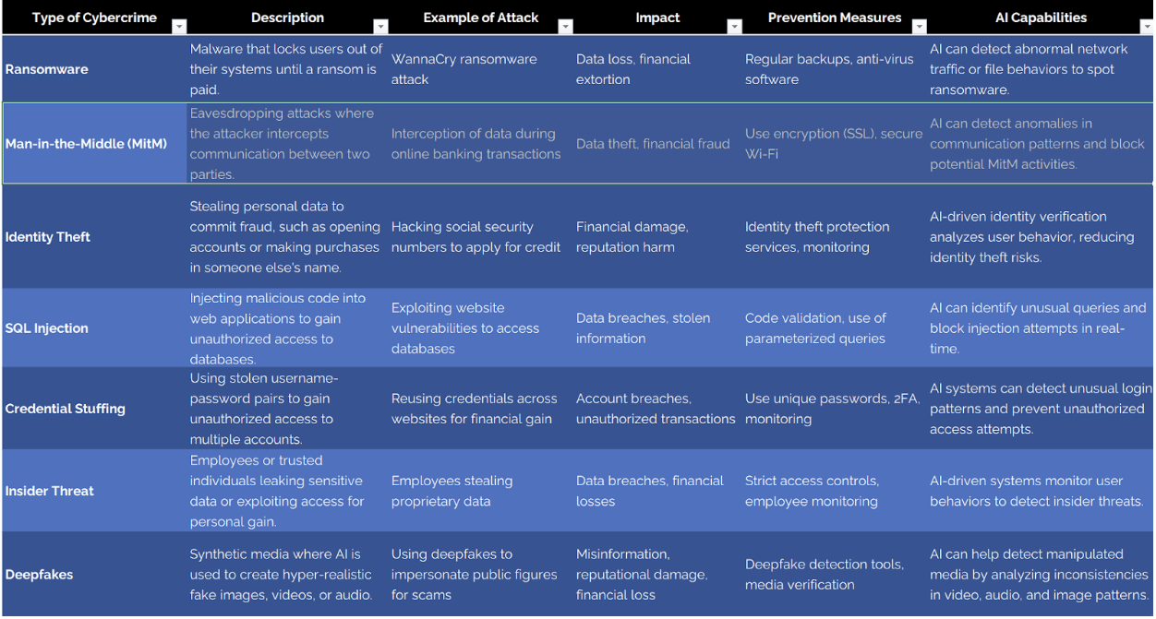
Task: Expand the Prevention Measures filter dropdown
Action: pyautogui.click(x=919, y=27)
